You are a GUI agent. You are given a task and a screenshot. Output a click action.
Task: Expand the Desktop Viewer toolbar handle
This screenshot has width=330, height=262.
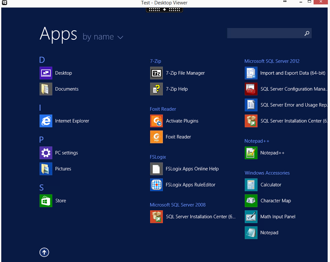pyautogui.click(x=165, y=10)
